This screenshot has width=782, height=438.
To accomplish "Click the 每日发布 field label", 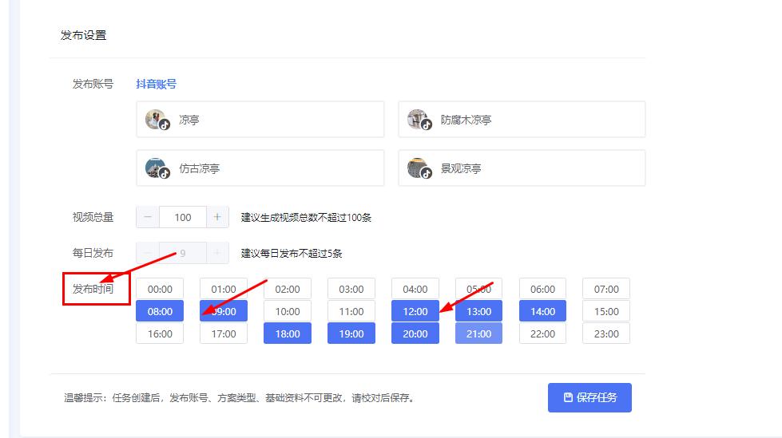I will (93, 253).
